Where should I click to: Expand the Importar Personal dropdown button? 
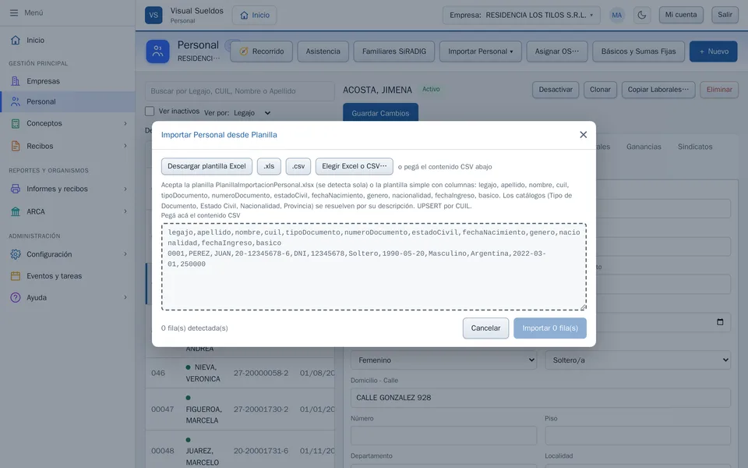tap(481, 51)
